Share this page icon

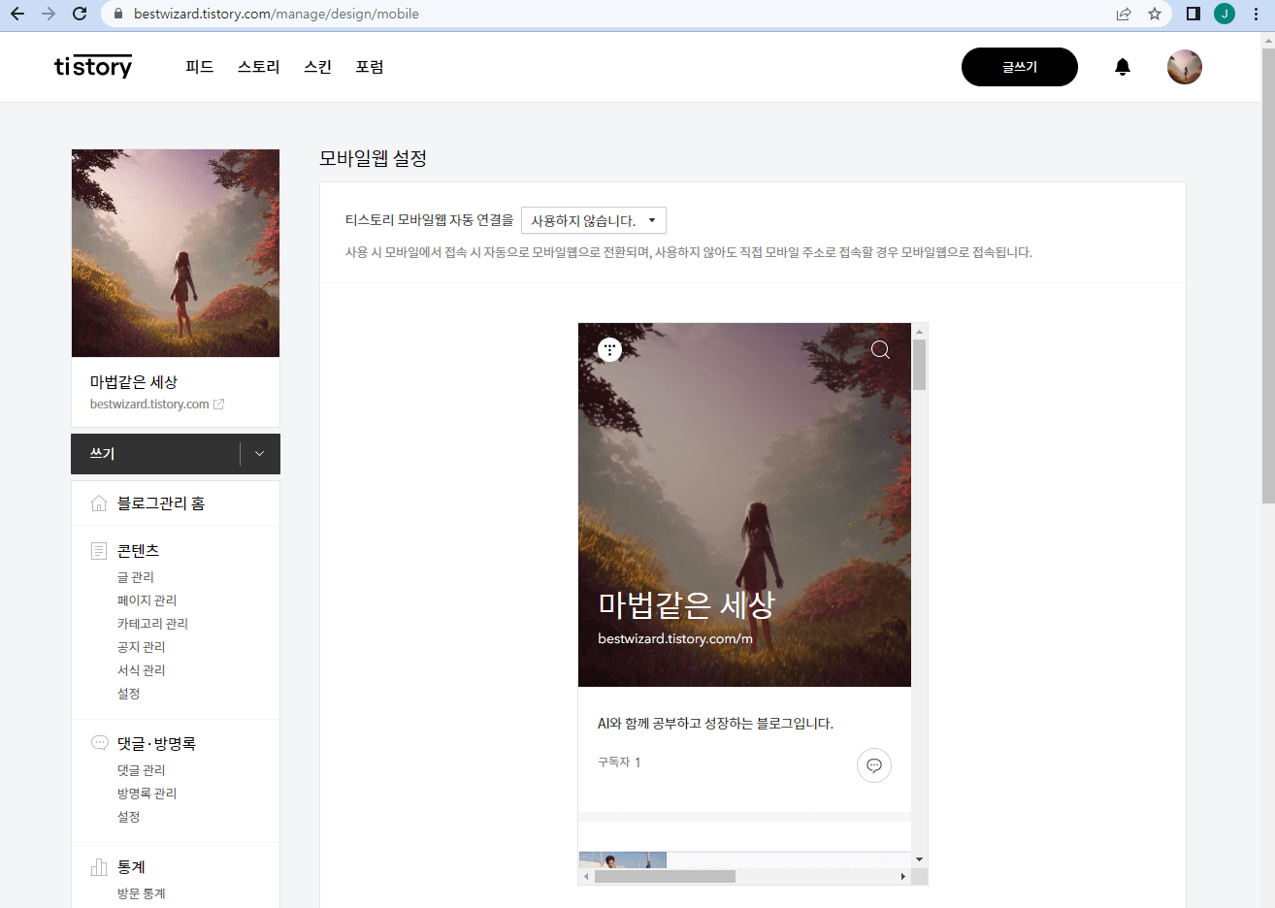point(1124,14)
